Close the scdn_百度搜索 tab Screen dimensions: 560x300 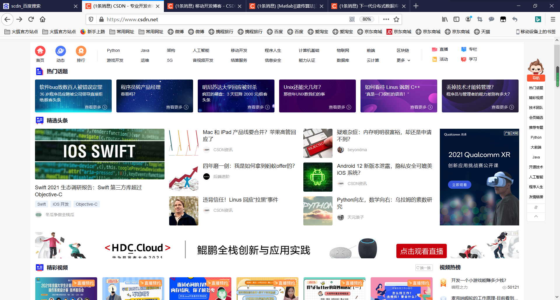tap(76, 6)
